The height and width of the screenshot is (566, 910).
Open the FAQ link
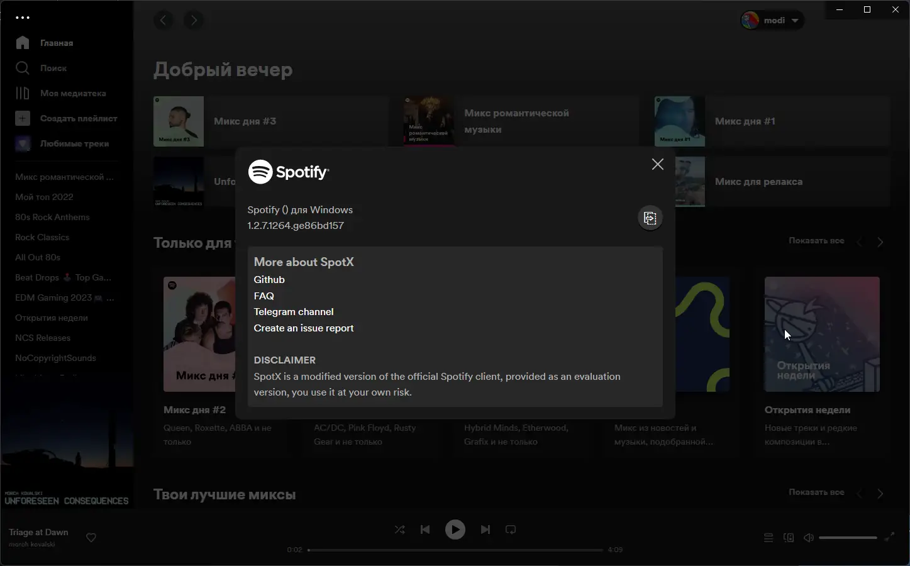(264, 296)
